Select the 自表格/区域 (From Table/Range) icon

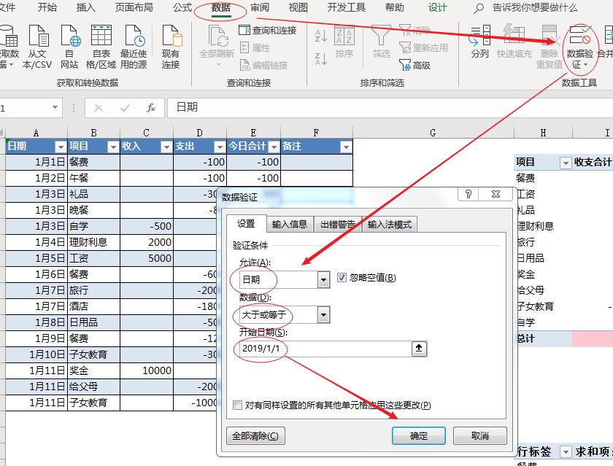(101, 45)
